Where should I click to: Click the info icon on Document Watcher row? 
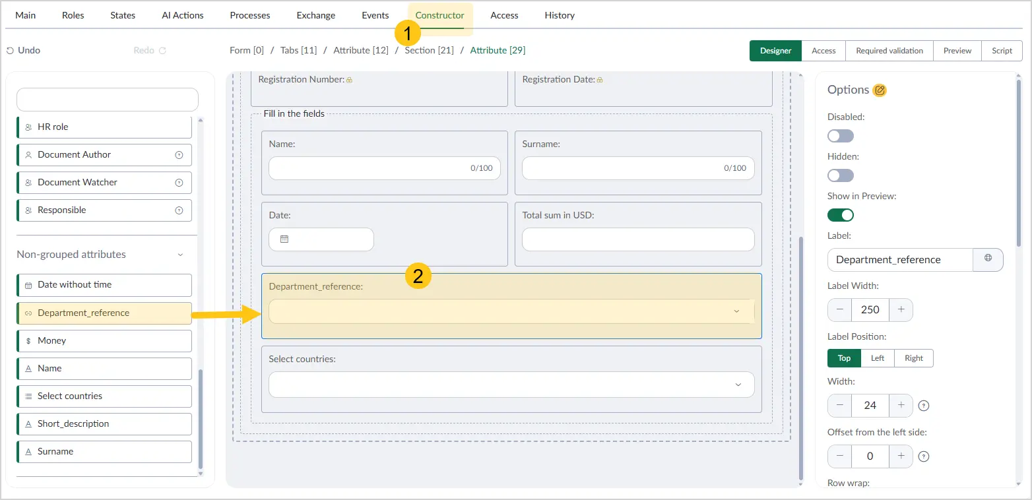coord(179,183)
